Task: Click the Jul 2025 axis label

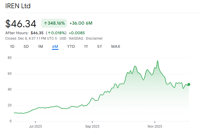Action: coord(35,126)
